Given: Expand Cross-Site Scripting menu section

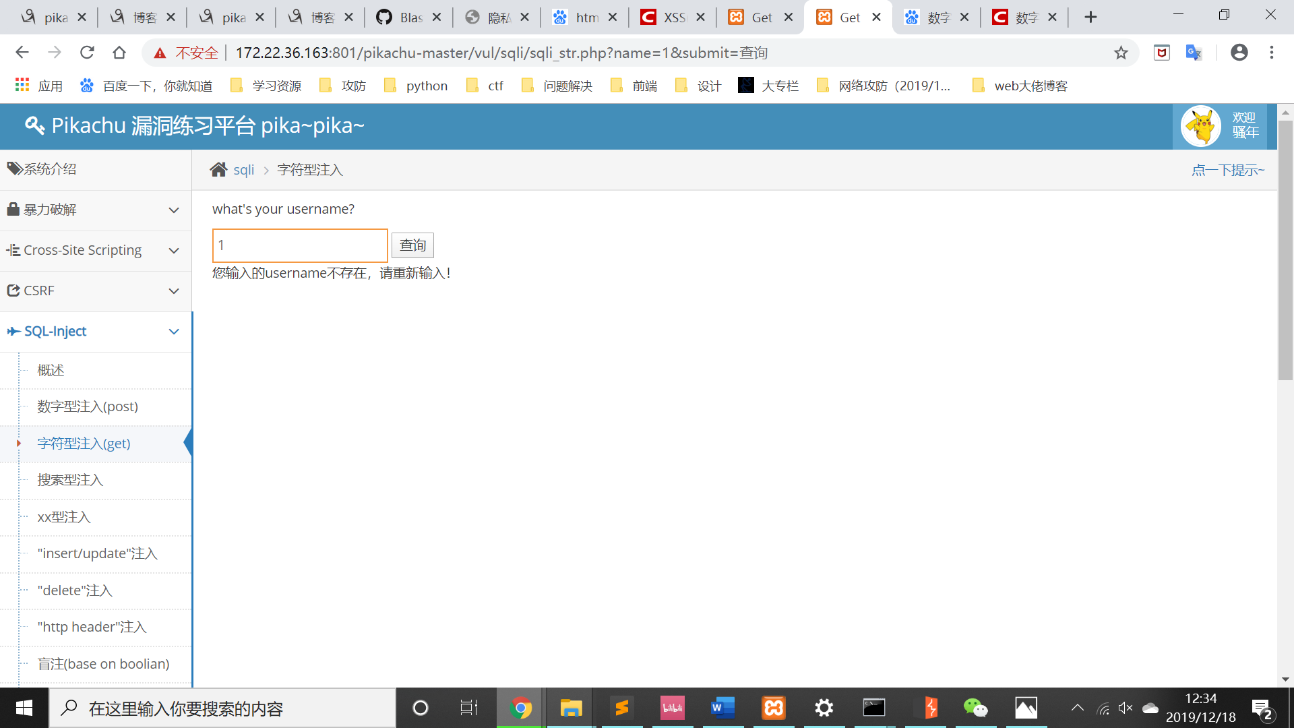Looking at the screenshot, I should coord(96,250).
